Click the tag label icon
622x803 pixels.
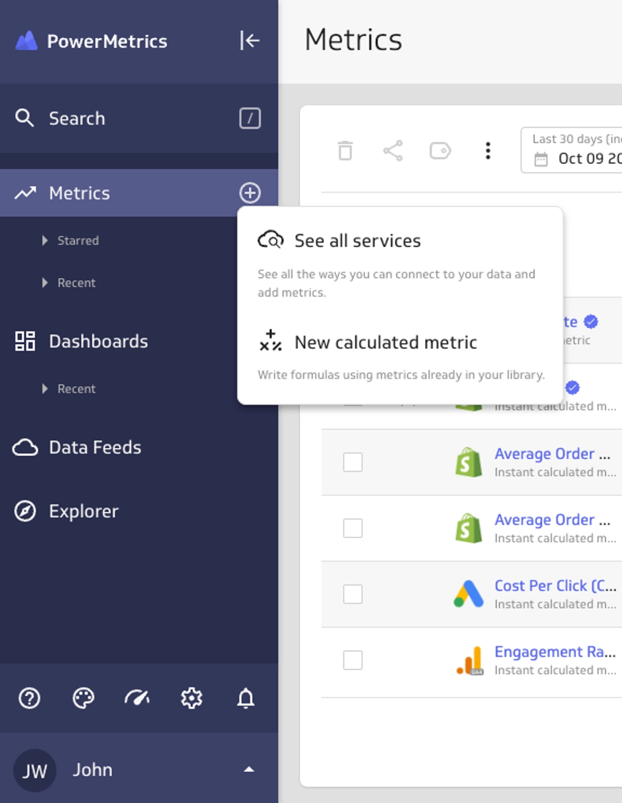pyautogui.click(x=440, y=151)
